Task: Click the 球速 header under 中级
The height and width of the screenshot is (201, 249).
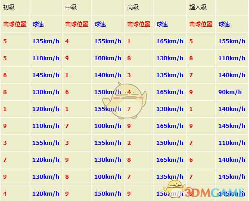Action: [x=100, y=24]
